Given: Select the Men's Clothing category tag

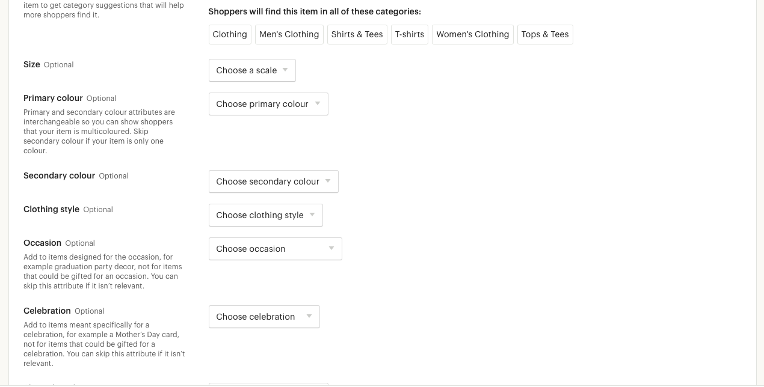Looking at the screenshot, I should click(289, 34).
